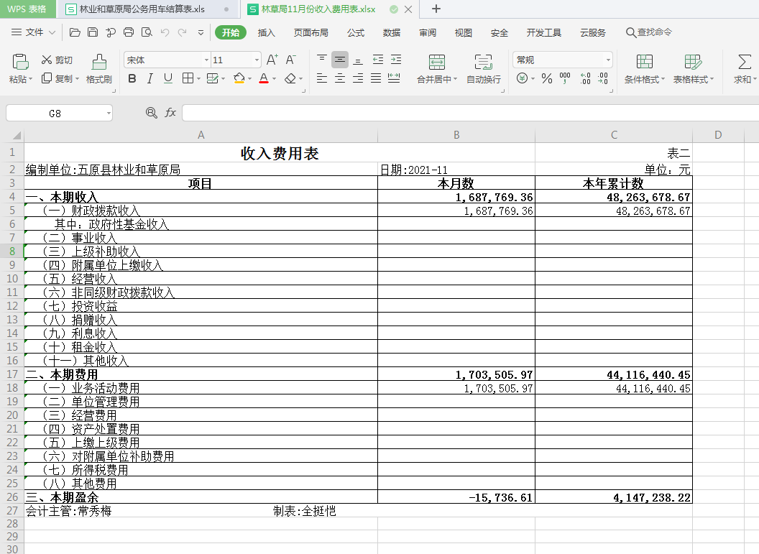This screenshot has width=759, height=554.
Task: Click the Undo arrow
Action: pyautogui.click(x=165, y=32)
